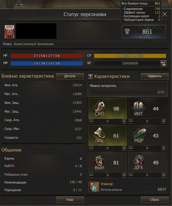Click the red clan crest icon
This screenshot has width=172, height=206.
click(9, 31)
